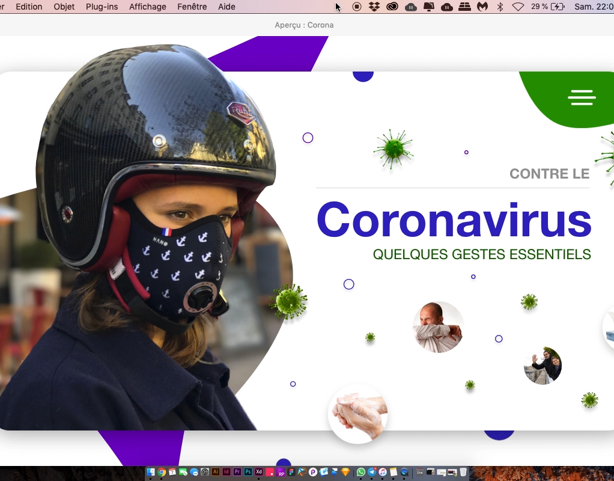614x481 pixels.
Task: Switch to Adobe XD in the Dock
Action: coord(258,472)
